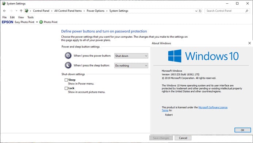Go up one level with up arrow
The height and width of the screenshot is (143, 253).
[x=21, y=11]
